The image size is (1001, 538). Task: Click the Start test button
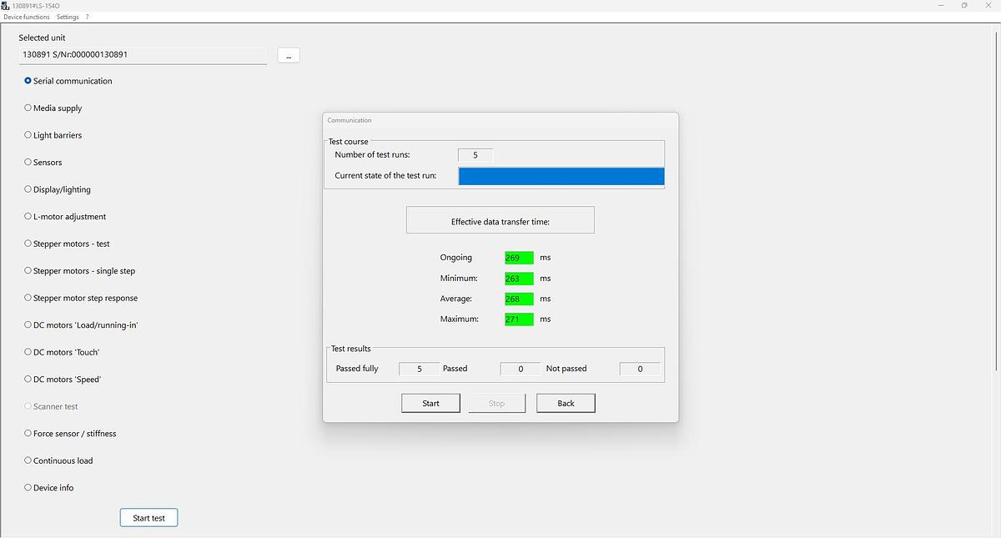148,518
